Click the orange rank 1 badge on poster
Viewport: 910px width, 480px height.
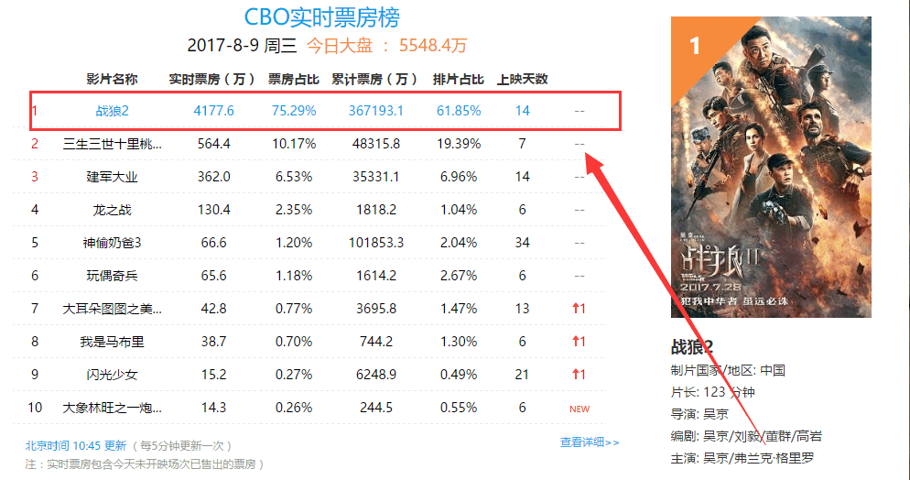pos(697,44)
